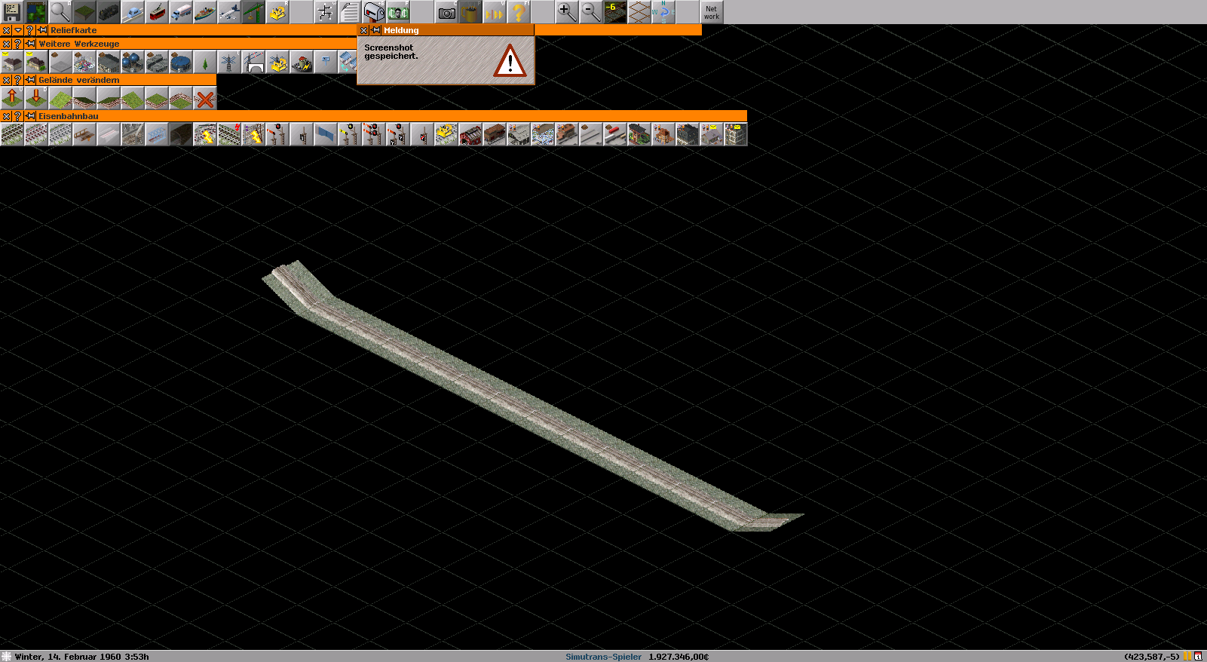This screenshot has height=662, width=1207.
Task: Close the Geländе verändern toolbar
Action: 6,80
